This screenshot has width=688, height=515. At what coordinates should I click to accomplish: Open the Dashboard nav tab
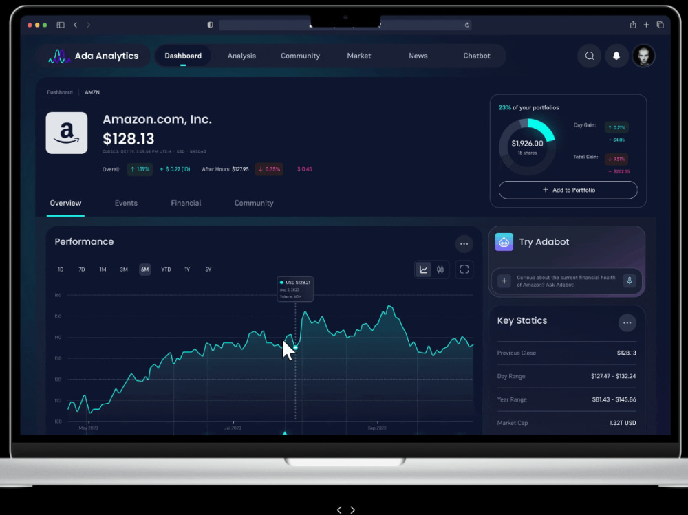pos(183,56)
